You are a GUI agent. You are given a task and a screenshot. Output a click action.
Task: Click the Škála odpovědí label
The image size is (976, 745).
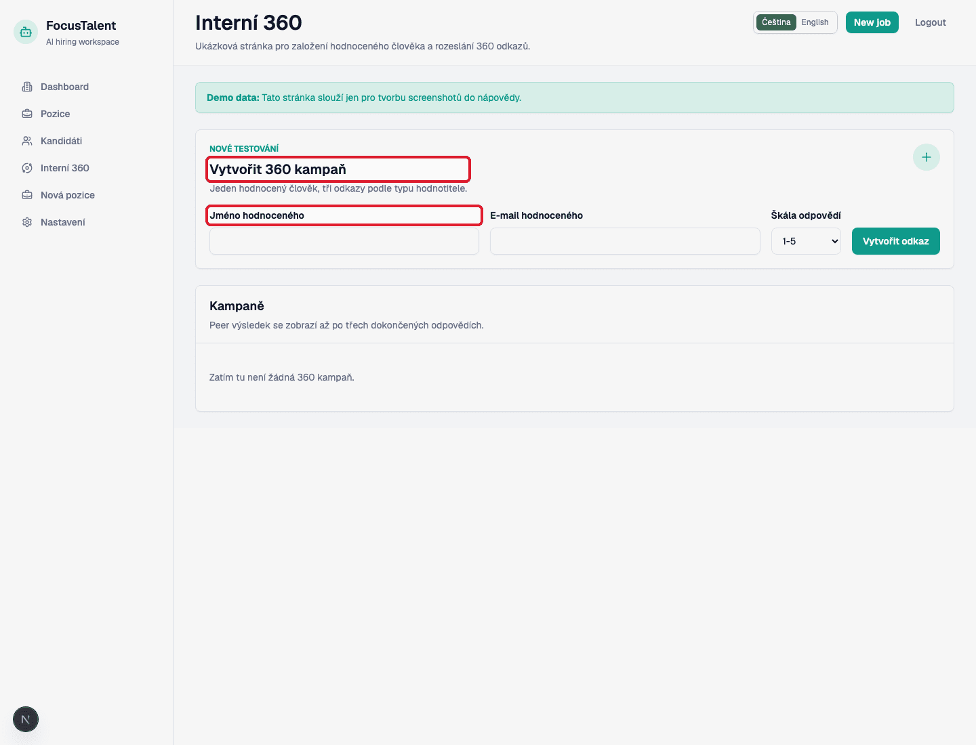click(x=806, y=215)
